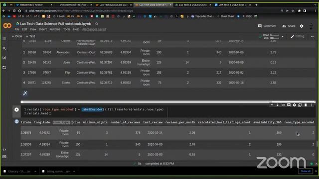This screenshot has width=319, height=179.
Task: Open the Glossary csv downloaded file
Action: coord(17,172)
